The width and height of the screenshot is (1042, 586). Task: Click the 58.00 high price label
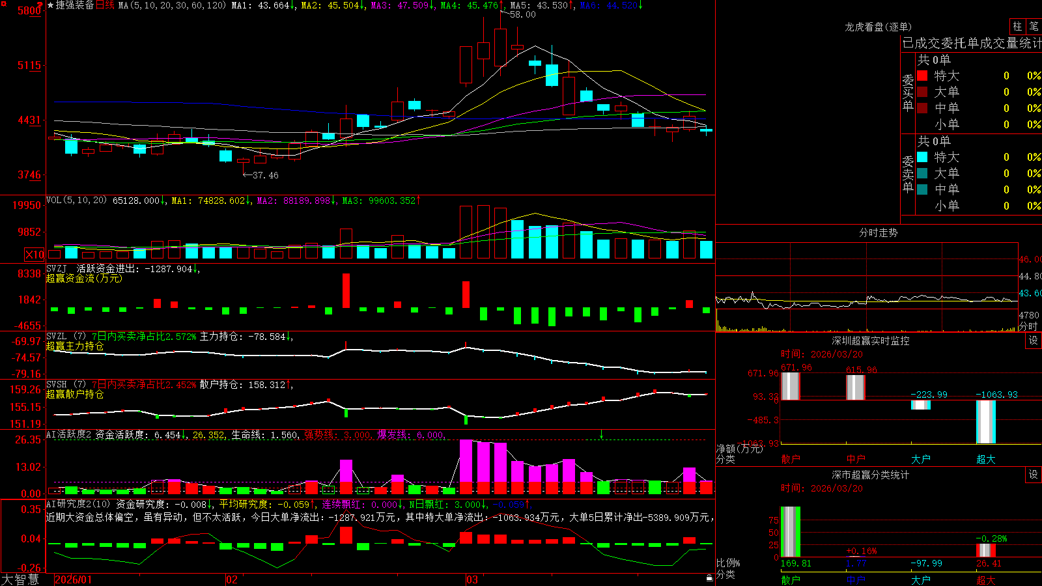523,14
